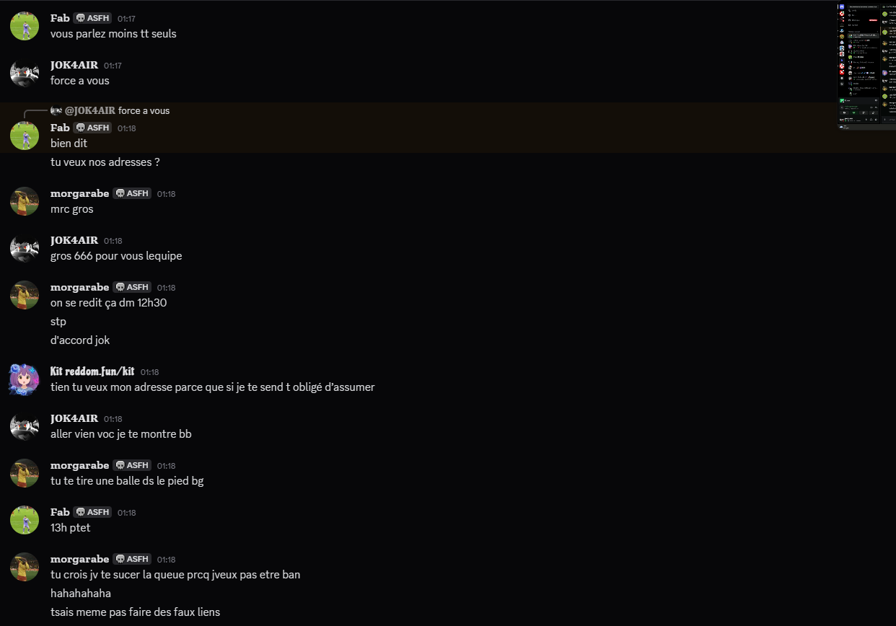Screen dimensions: 896x626
Task: Click the Fab username above "vous parlez moins"
Action: click(60, 17)
